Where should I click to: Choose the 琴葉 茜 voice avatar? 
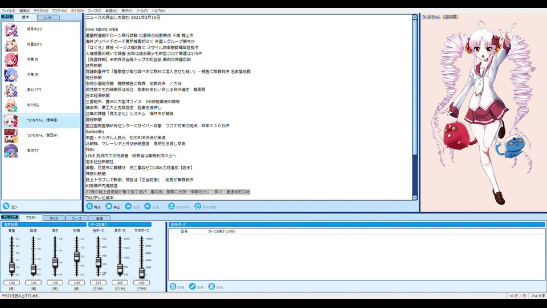tap(11, 60)
